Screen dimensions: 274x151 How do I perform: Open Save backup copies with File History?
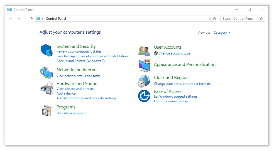(92, 56)
